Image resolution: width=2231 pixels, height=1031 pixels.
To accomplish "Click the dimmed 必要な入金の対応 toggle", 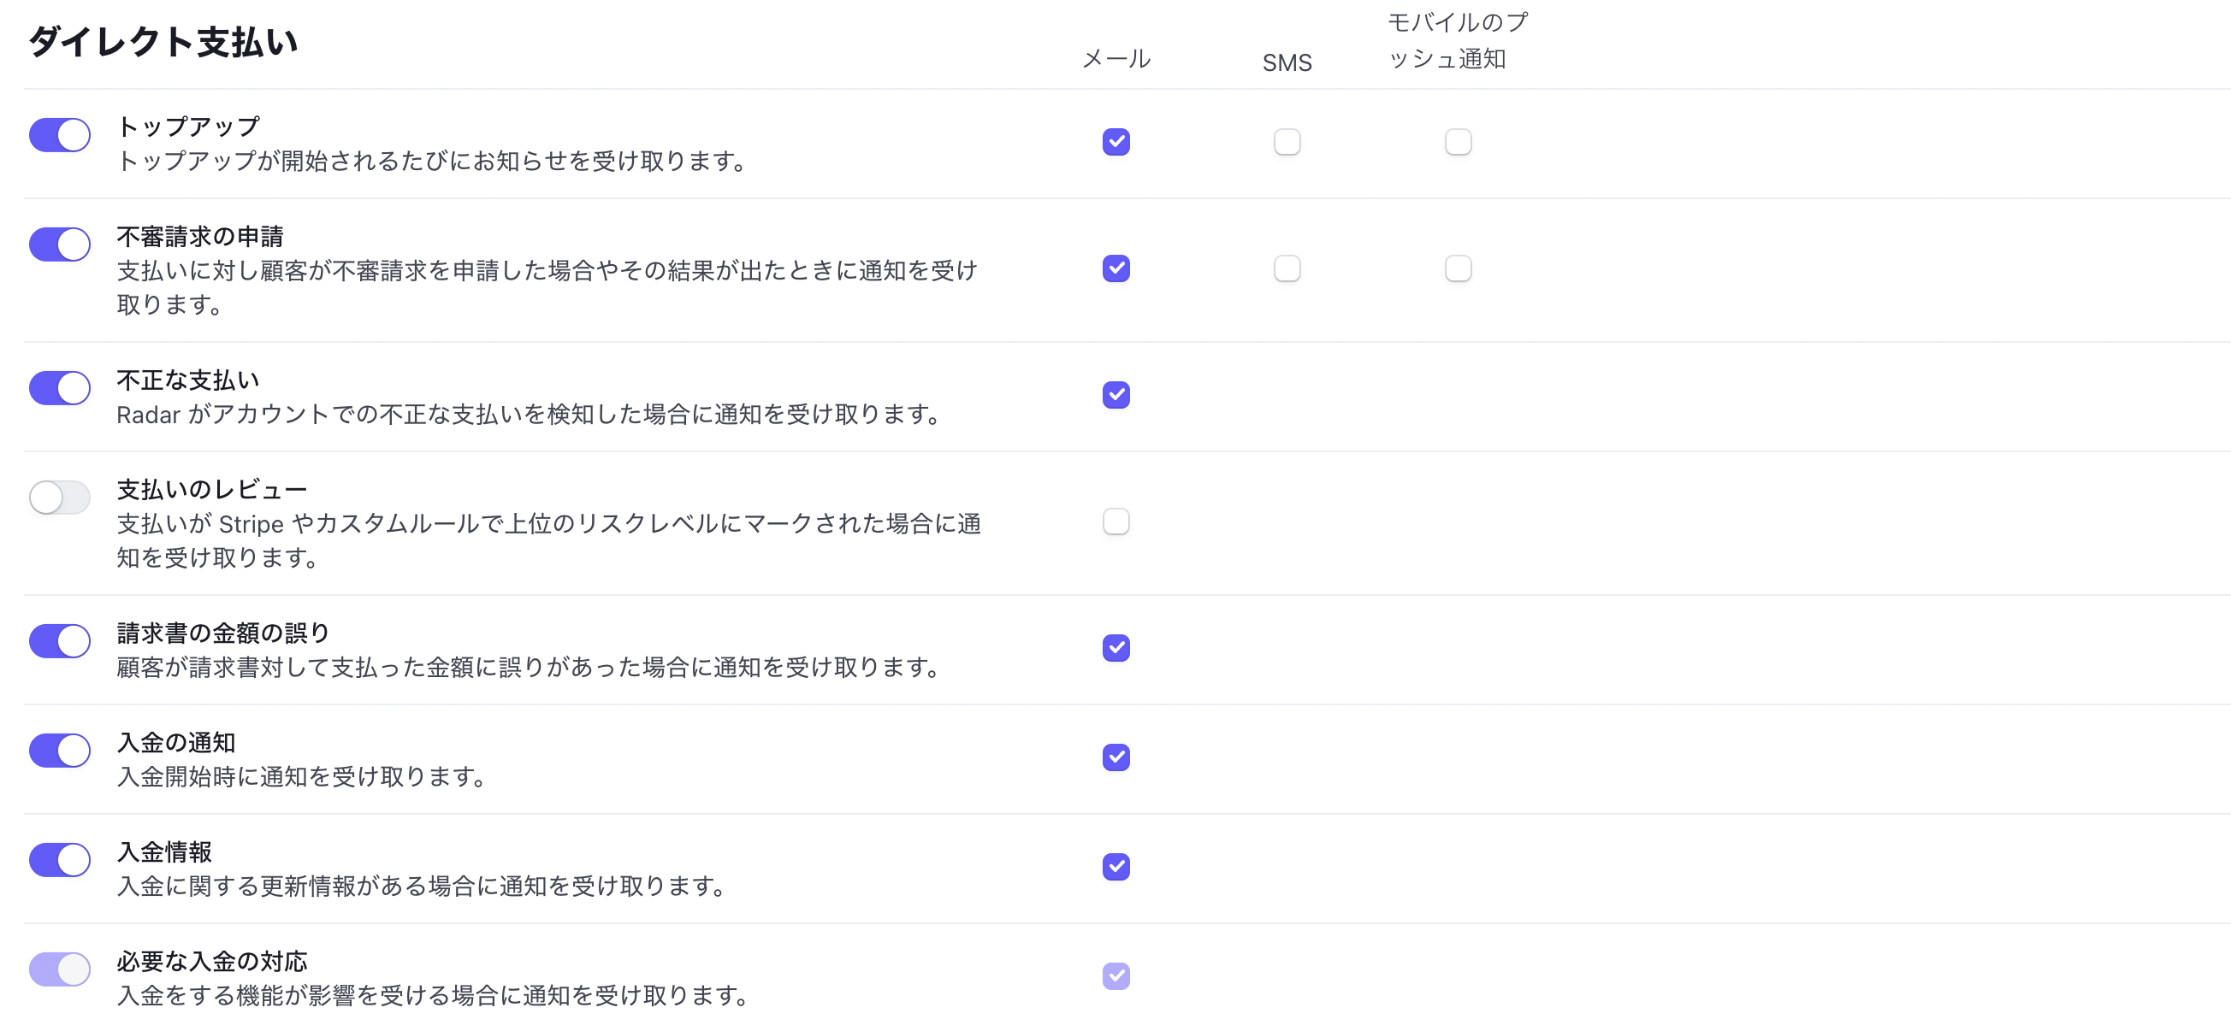I will [59, 969].
